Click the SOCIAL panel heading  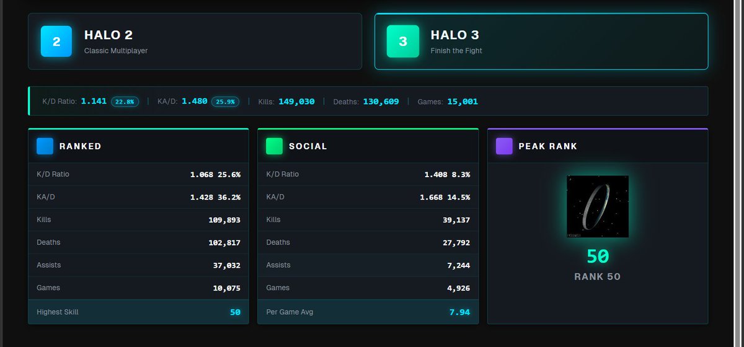(x=308, y=147)
